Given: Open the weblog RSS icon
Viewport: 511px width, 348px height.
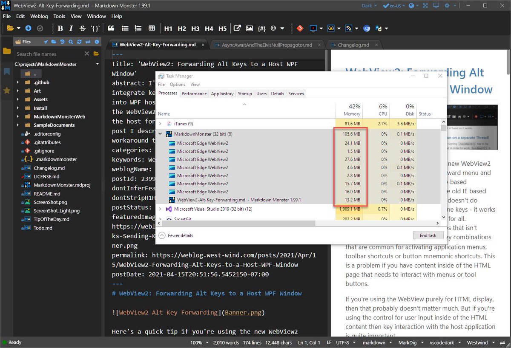Looking at the screenshot, I should [348, 28].
